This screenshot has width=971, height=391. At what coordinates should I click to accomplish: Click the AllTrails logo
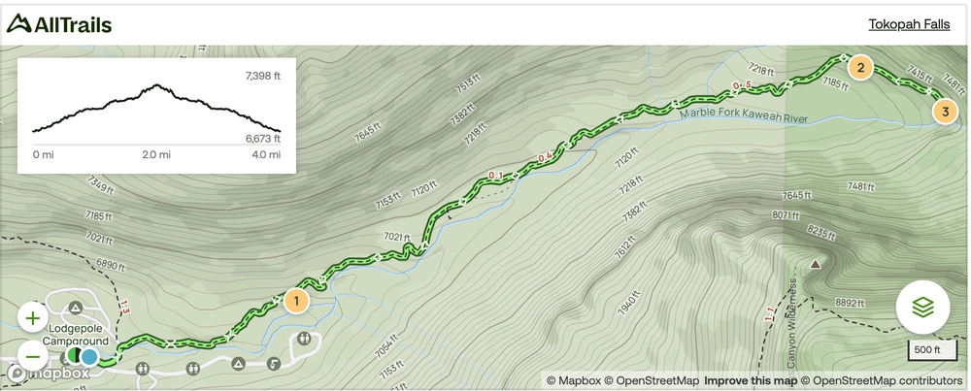59,25
